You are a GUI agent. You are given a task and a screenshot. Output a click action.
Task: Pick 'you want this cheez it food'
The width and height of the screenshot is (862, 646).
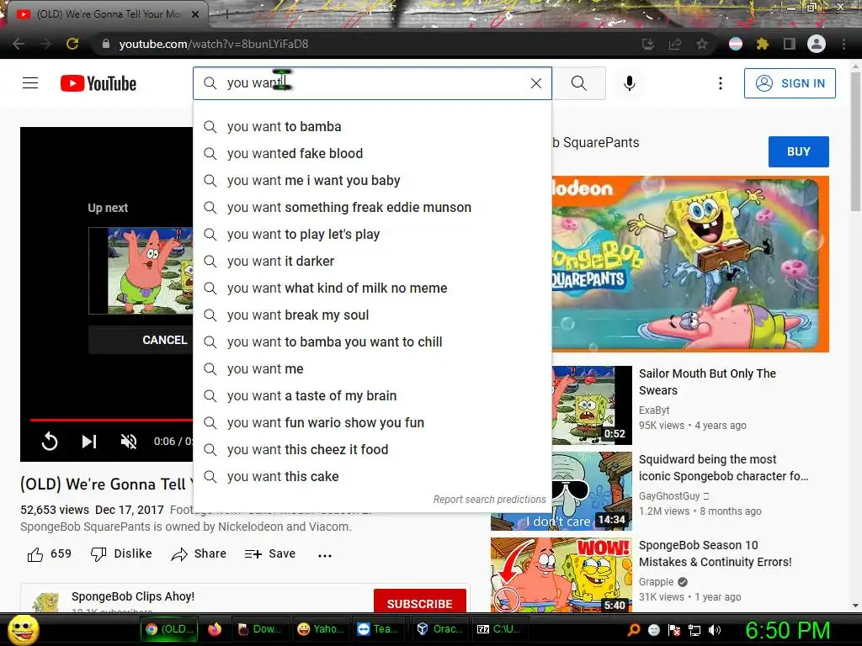coord(372,449)
